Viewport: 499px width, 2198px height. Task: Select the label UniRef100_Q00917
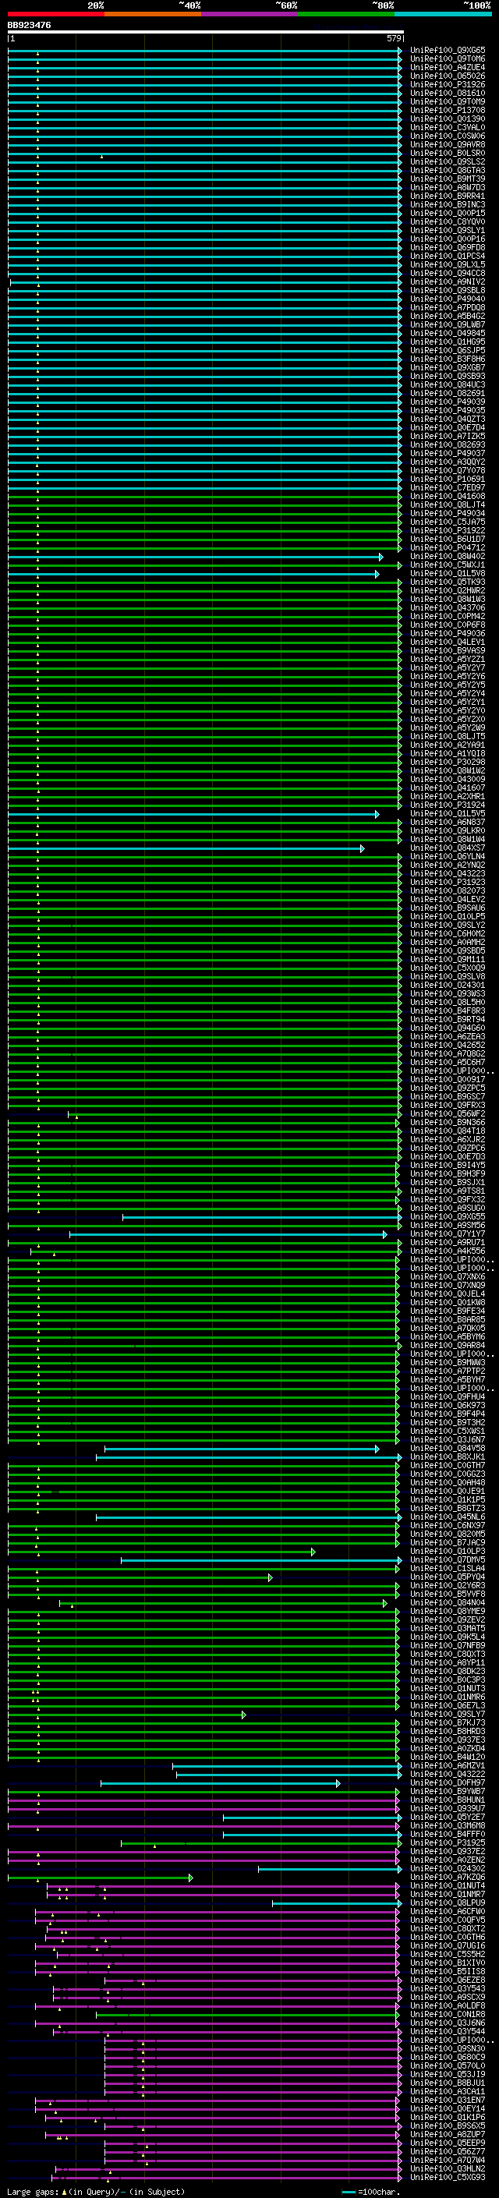pos(448,1079)
